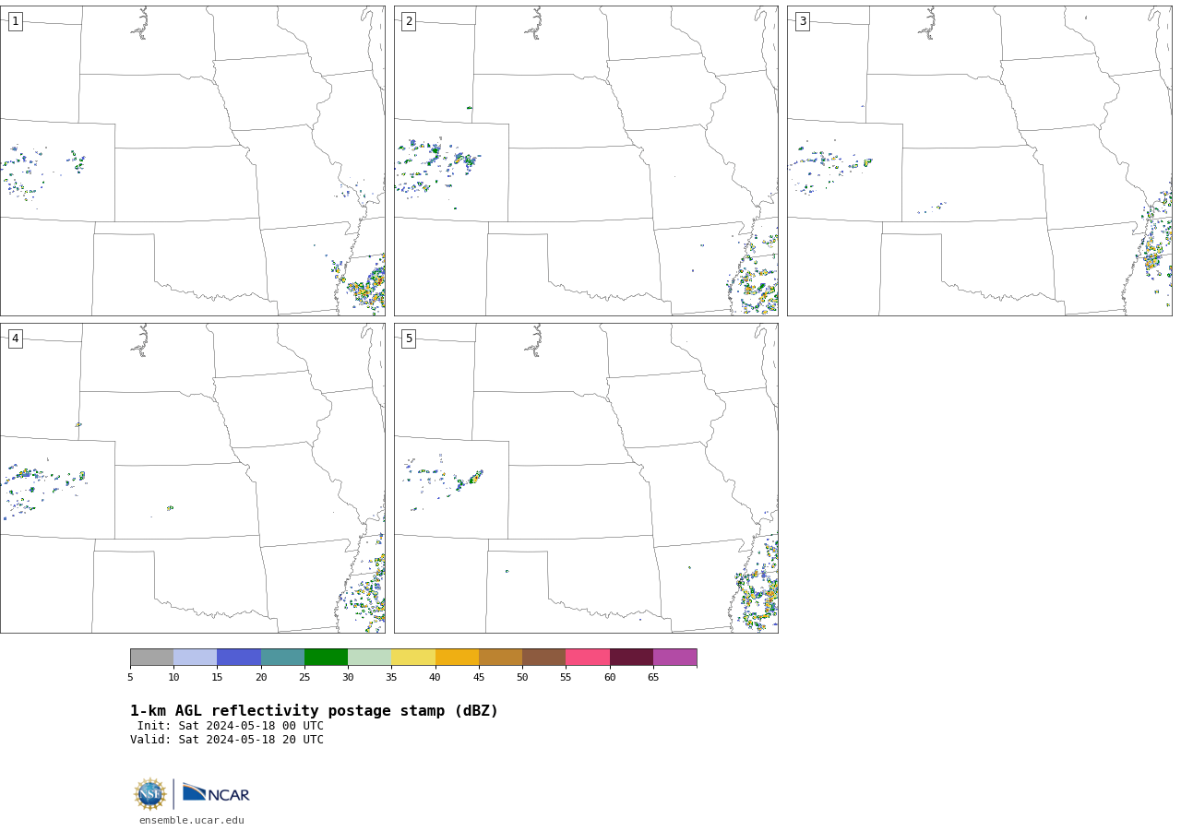Screen dimensions: 1181x831
Task: Open ensemble member 2 reflectivity map
Action: click(x=586, y=160)
